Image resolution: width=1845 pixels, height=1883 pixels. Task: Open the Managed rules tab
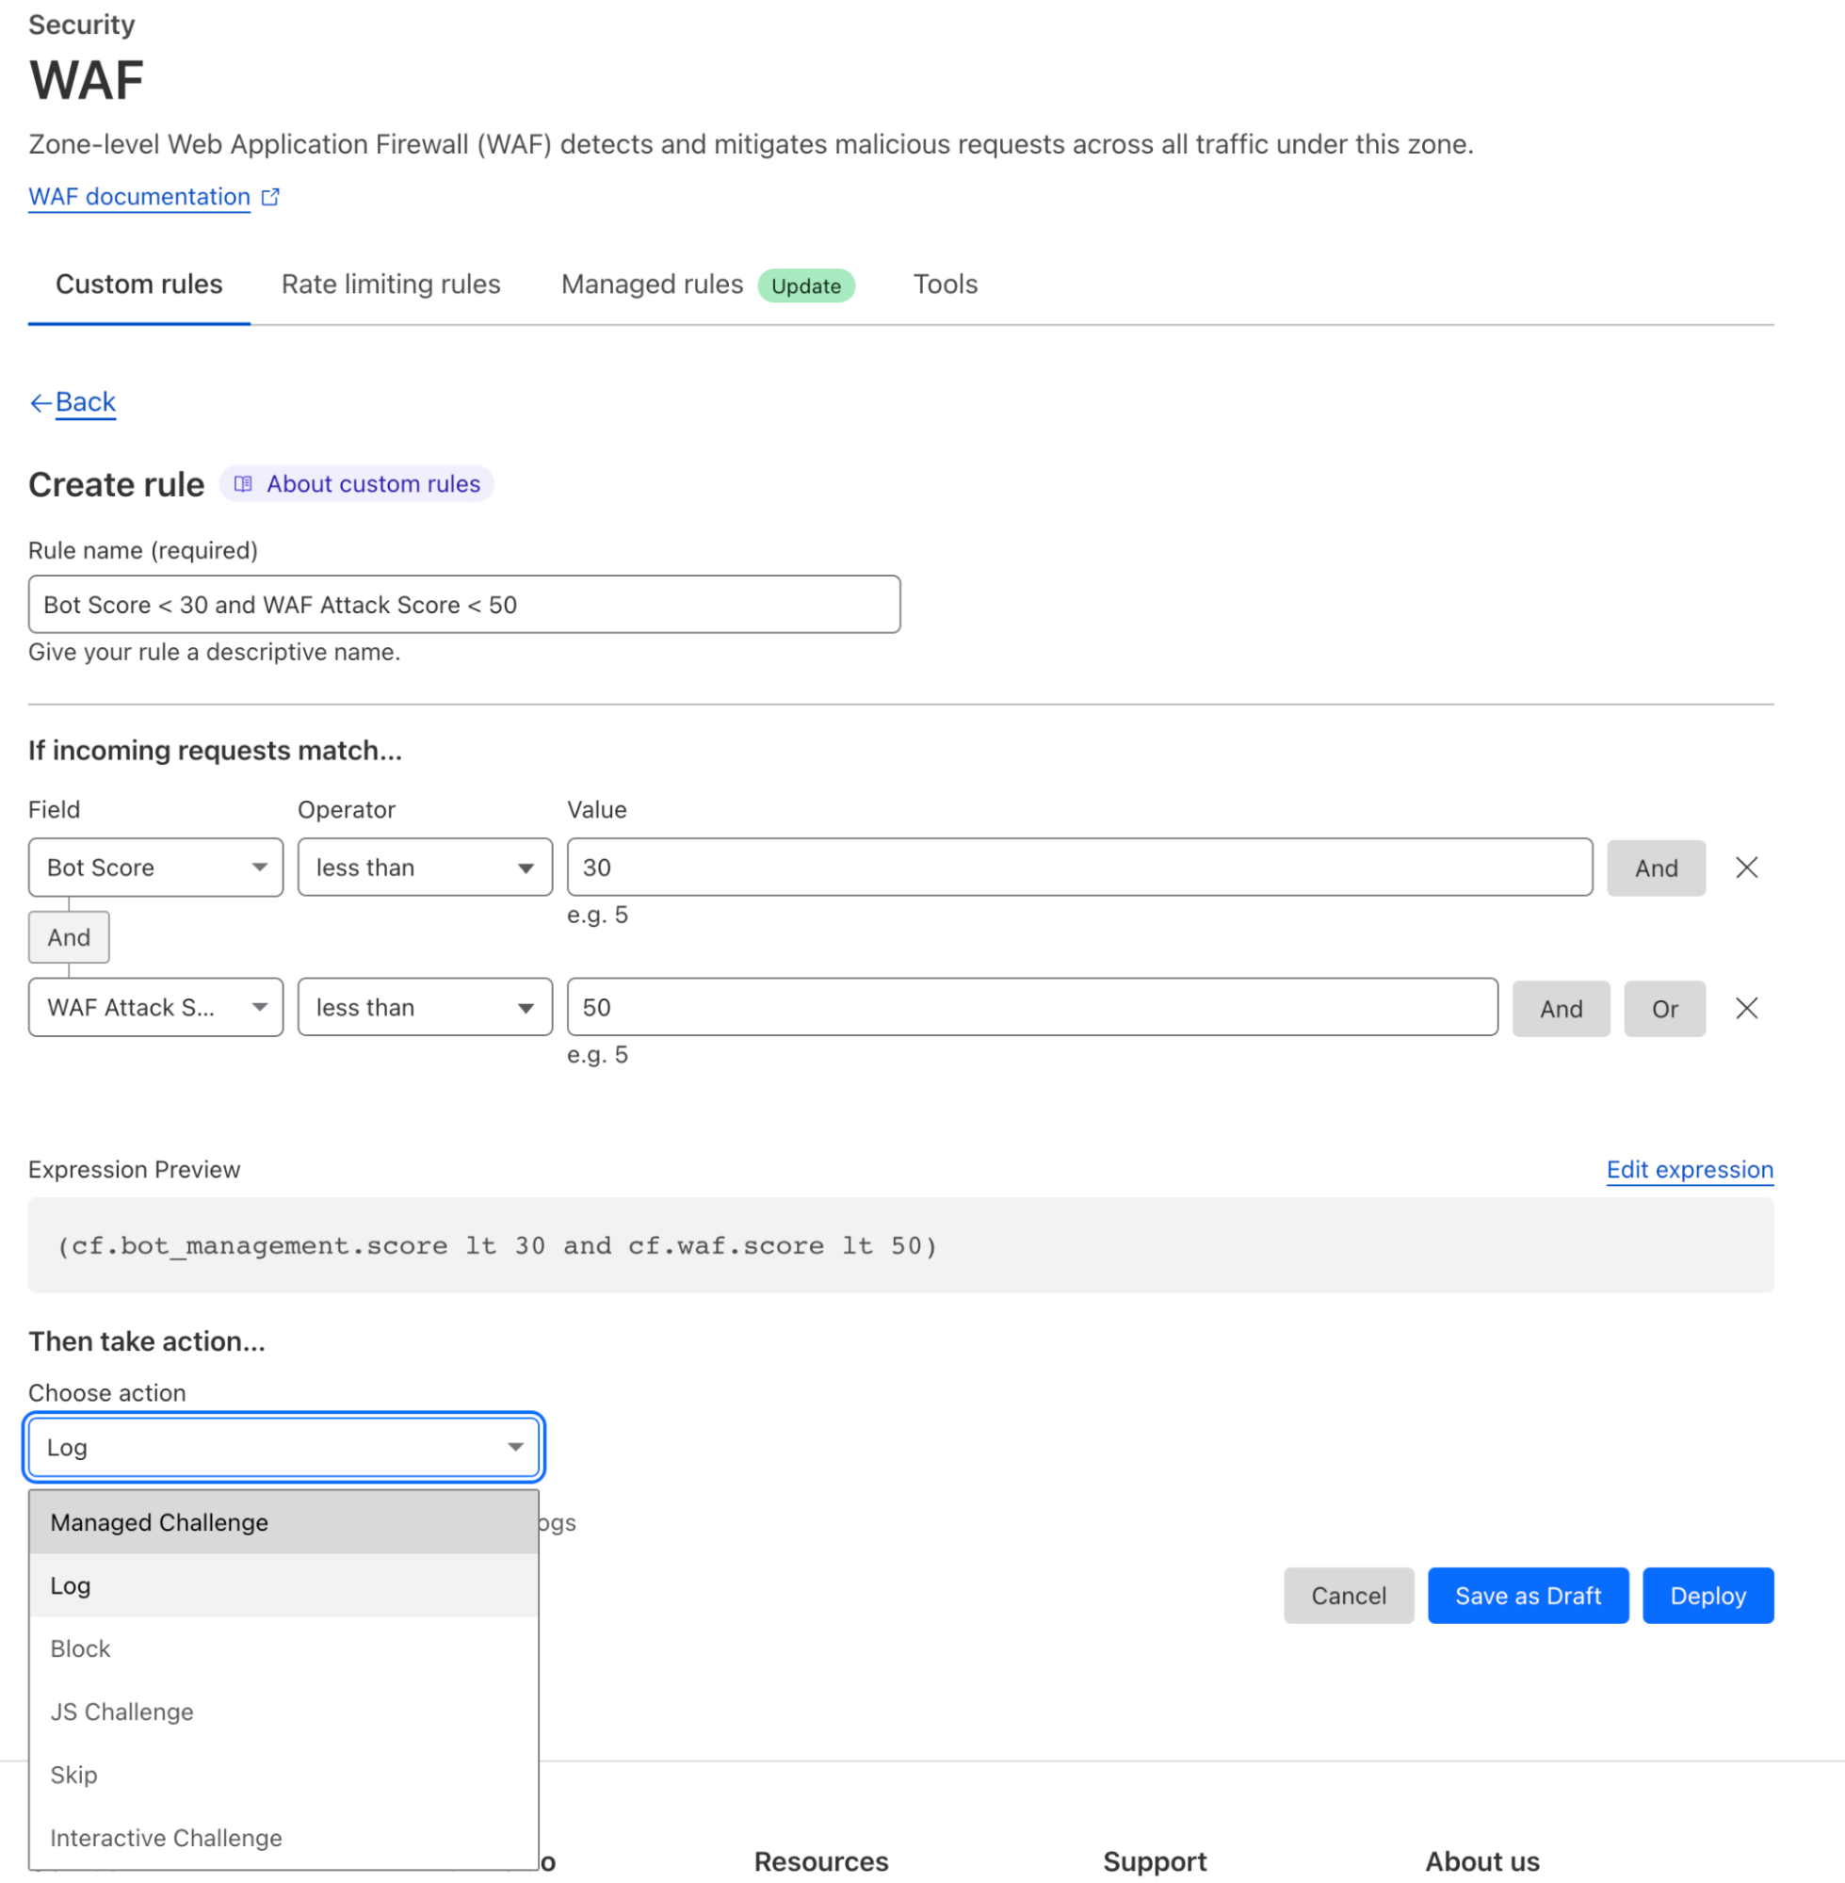tap(650, 284)
